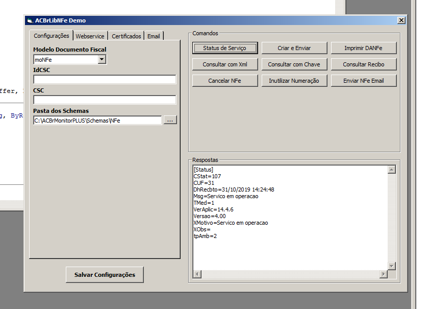
Task: Click the Respostas scroll right arrow
Action: 384,274
